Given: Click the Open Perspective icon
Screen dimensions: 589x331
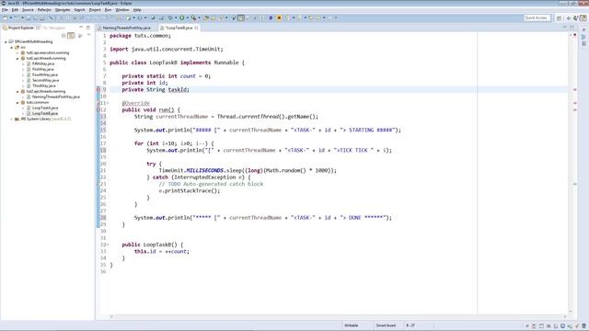Looking at the screenshot, I should [x=559, y=17].
